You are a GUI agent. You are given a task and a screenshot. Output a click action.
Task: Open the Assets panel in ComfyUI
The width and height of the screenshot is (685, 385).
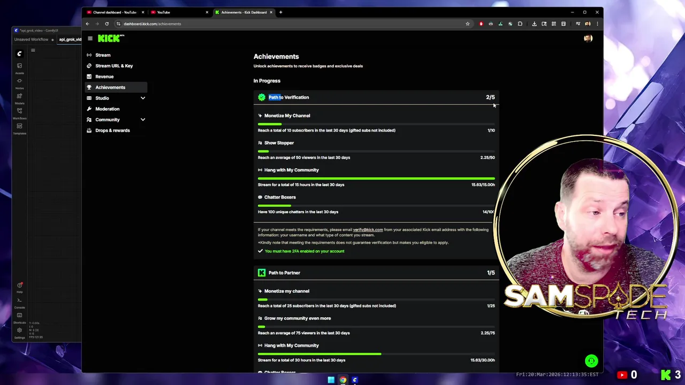pyautogui.click(x=19, y=67)
